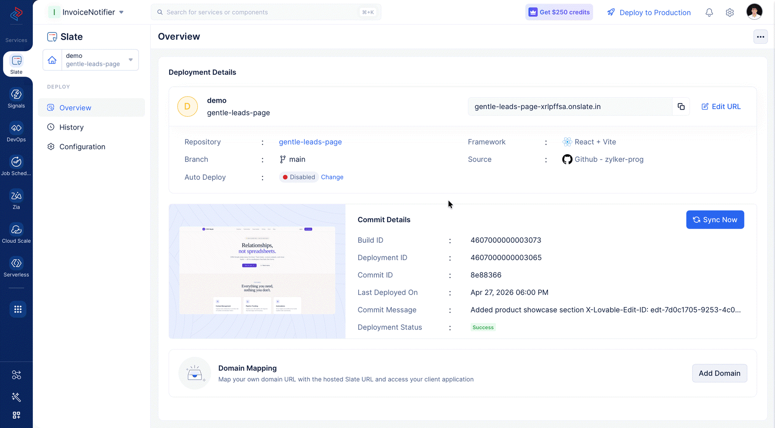The width and height of the screenshot is (775, 428).
Task: Open the gentle-leads-page repository link
Action: click(310, 142)
